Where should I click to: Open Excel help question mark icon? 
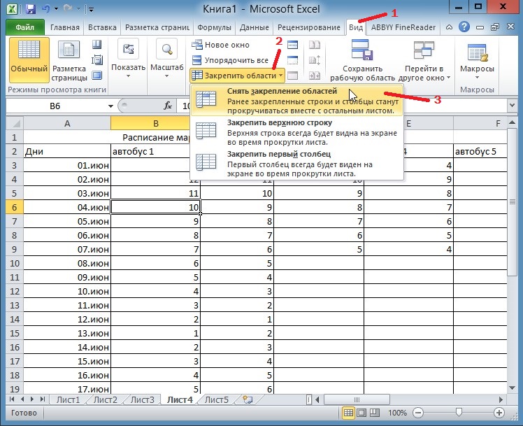[x=464, y=27]
